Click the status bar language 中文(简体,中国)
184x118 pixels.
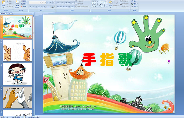(x=33, y=117)
